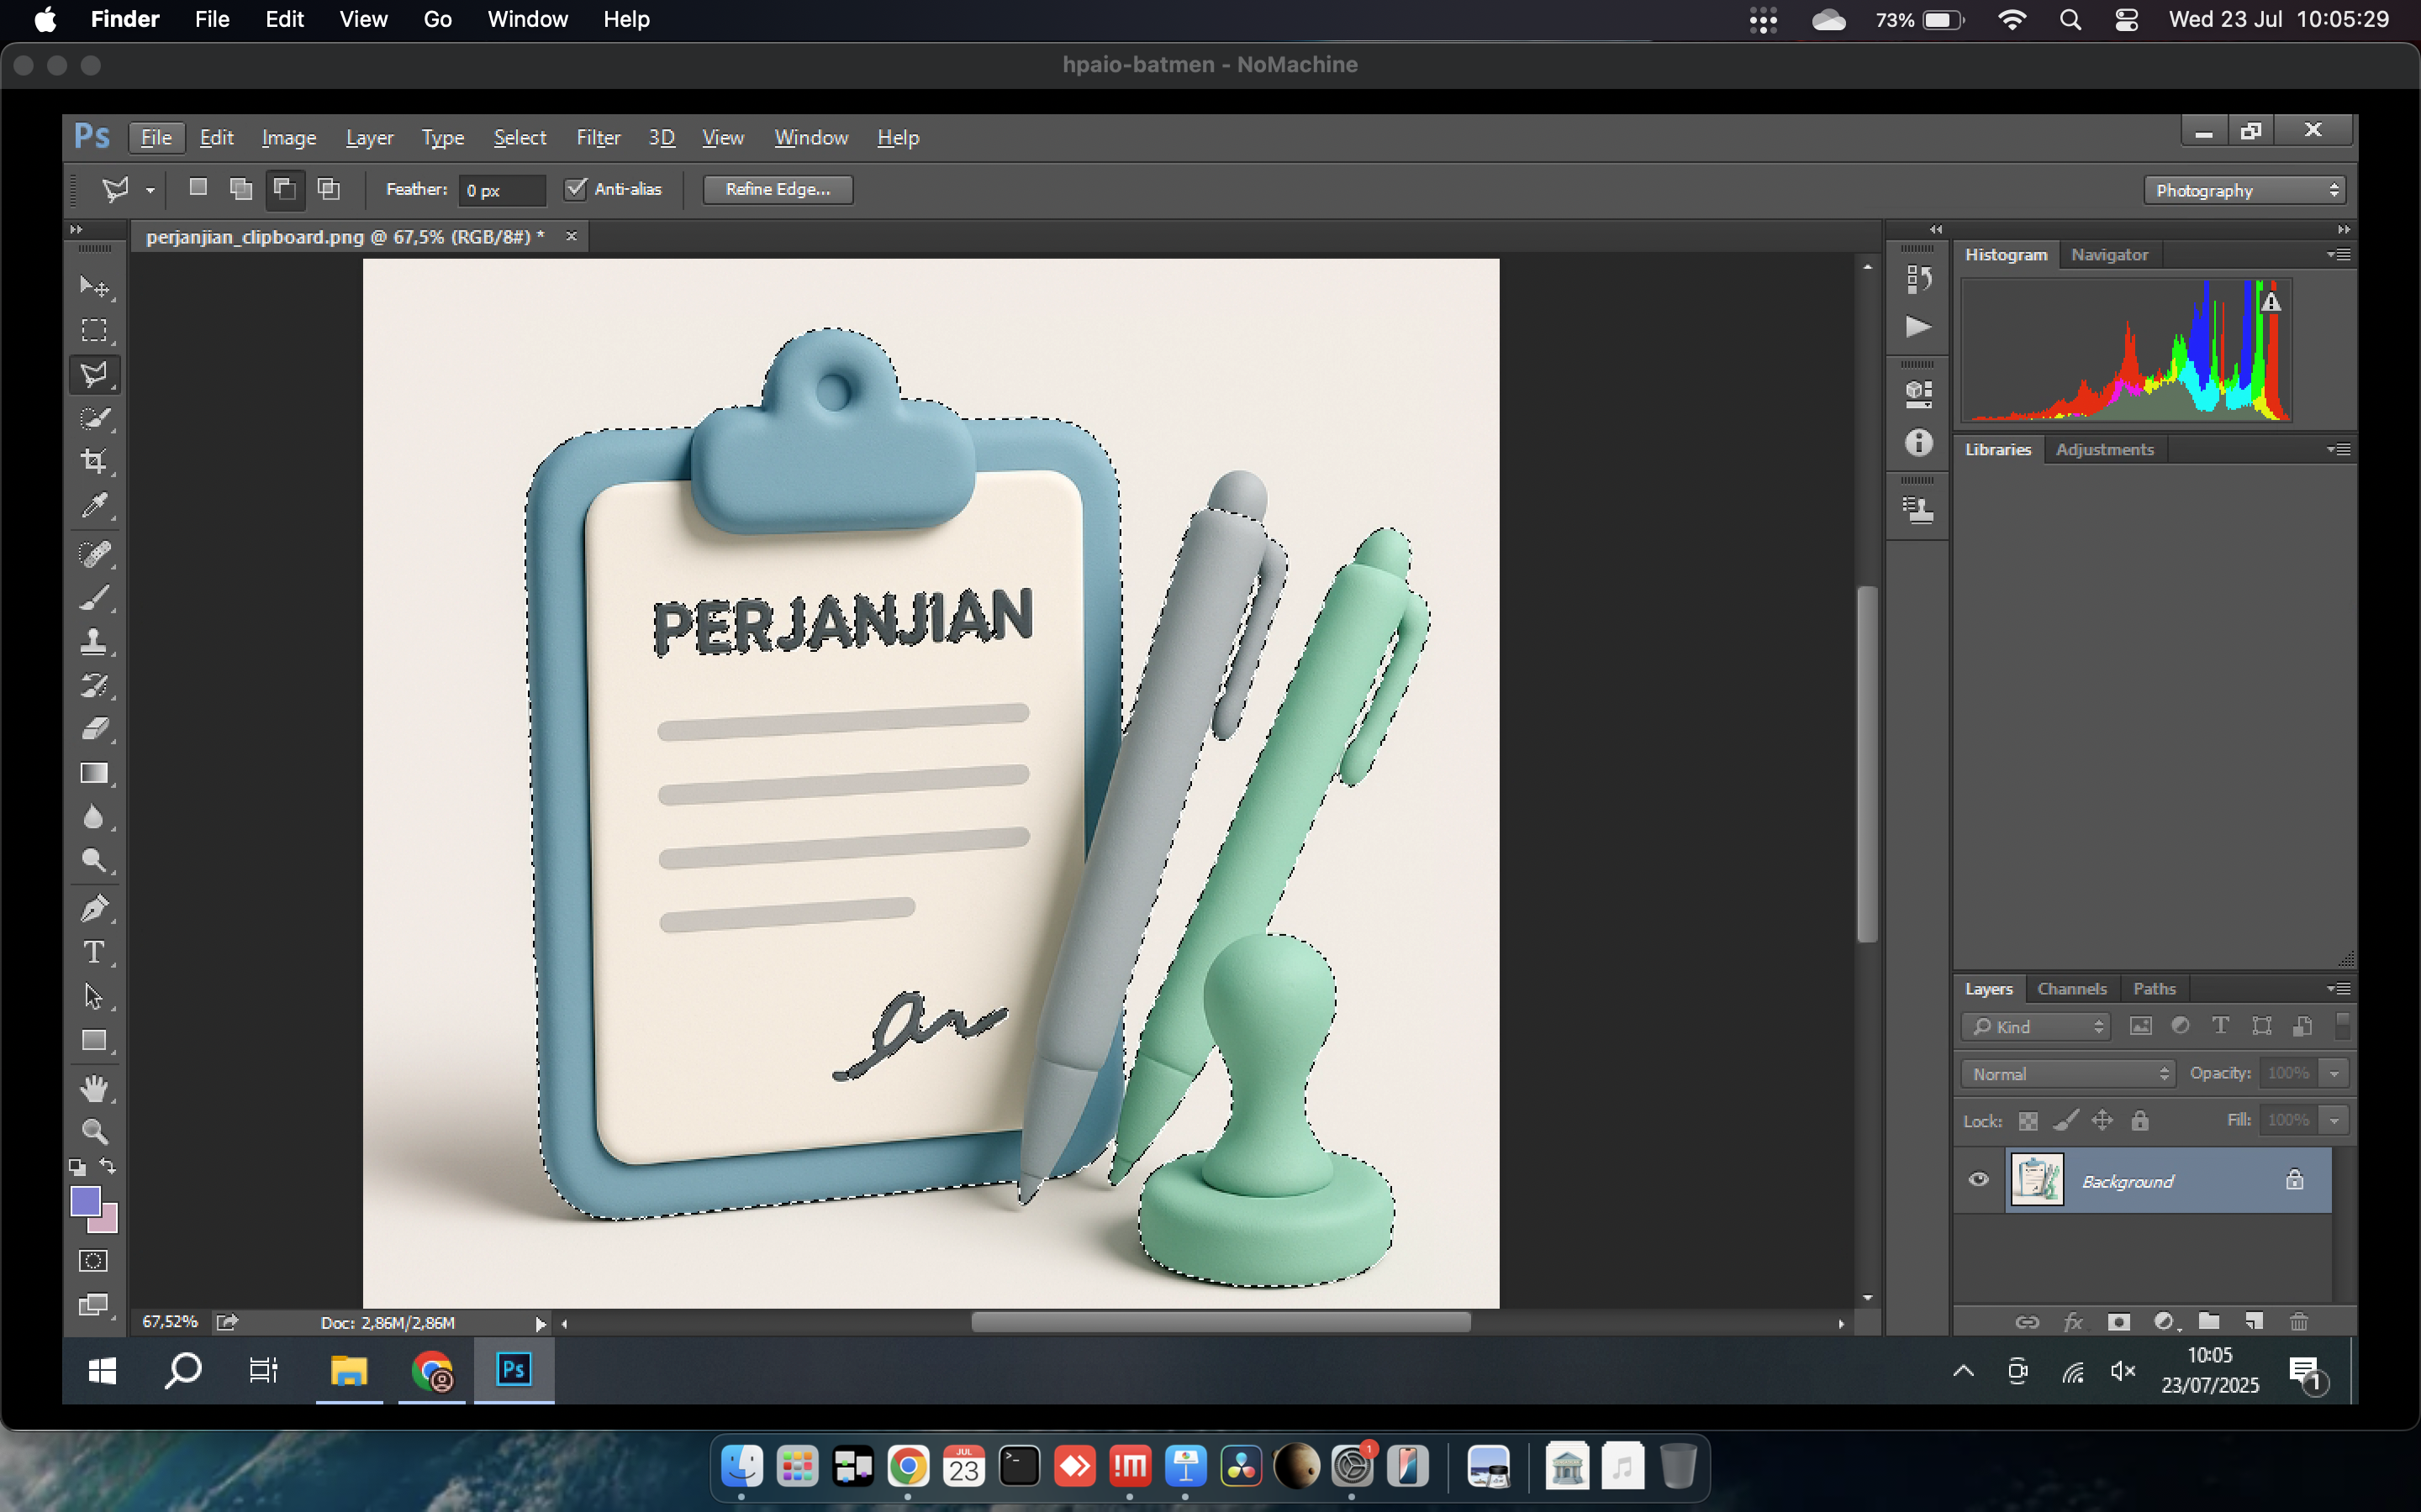This screenshot has width=2421, height=1512.
Task: Select the Crop tool
Action: point(94,461)
